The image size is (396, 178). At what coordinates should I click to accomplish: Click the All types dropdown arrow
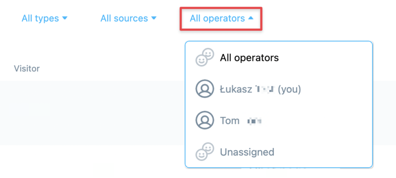(65, 18)
